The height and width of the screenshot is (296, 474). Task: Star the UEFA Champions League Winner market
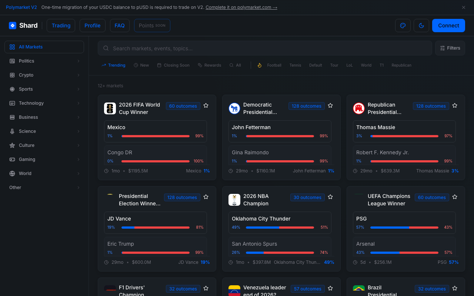point(455,197)
